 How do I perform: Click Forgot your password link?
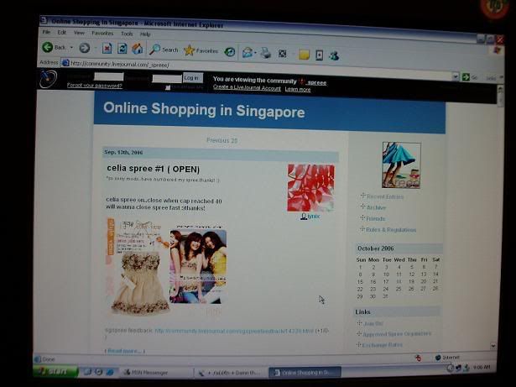pyautogui.click(x=95, y=86)
